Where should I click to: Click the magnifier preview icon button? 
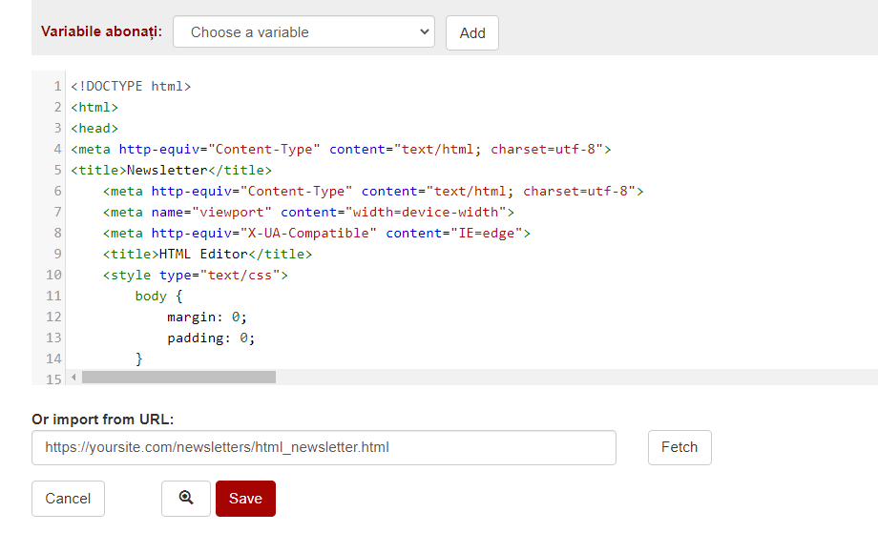pos(186,499)
